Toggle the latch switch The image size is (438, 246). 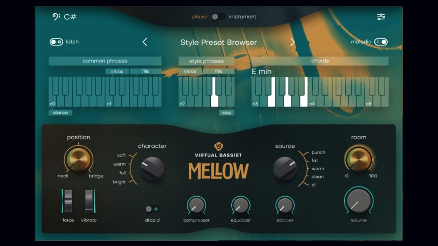pos(56,42)
